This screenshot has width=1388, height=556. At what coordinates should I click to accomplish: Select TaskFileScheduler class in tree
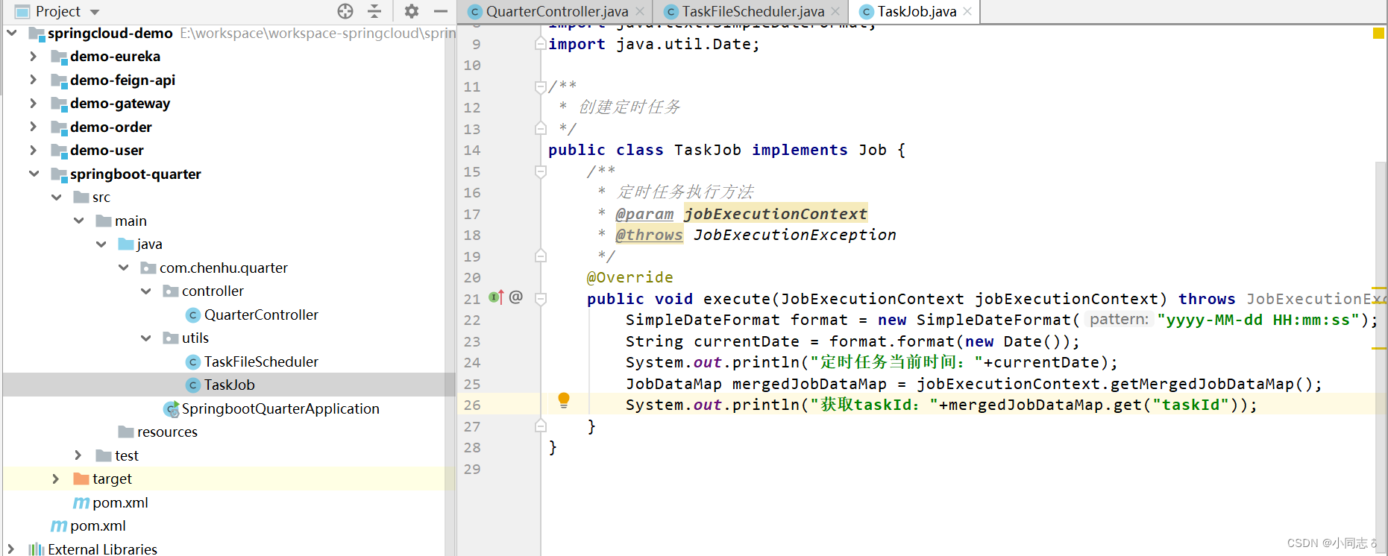coord(261,361)
